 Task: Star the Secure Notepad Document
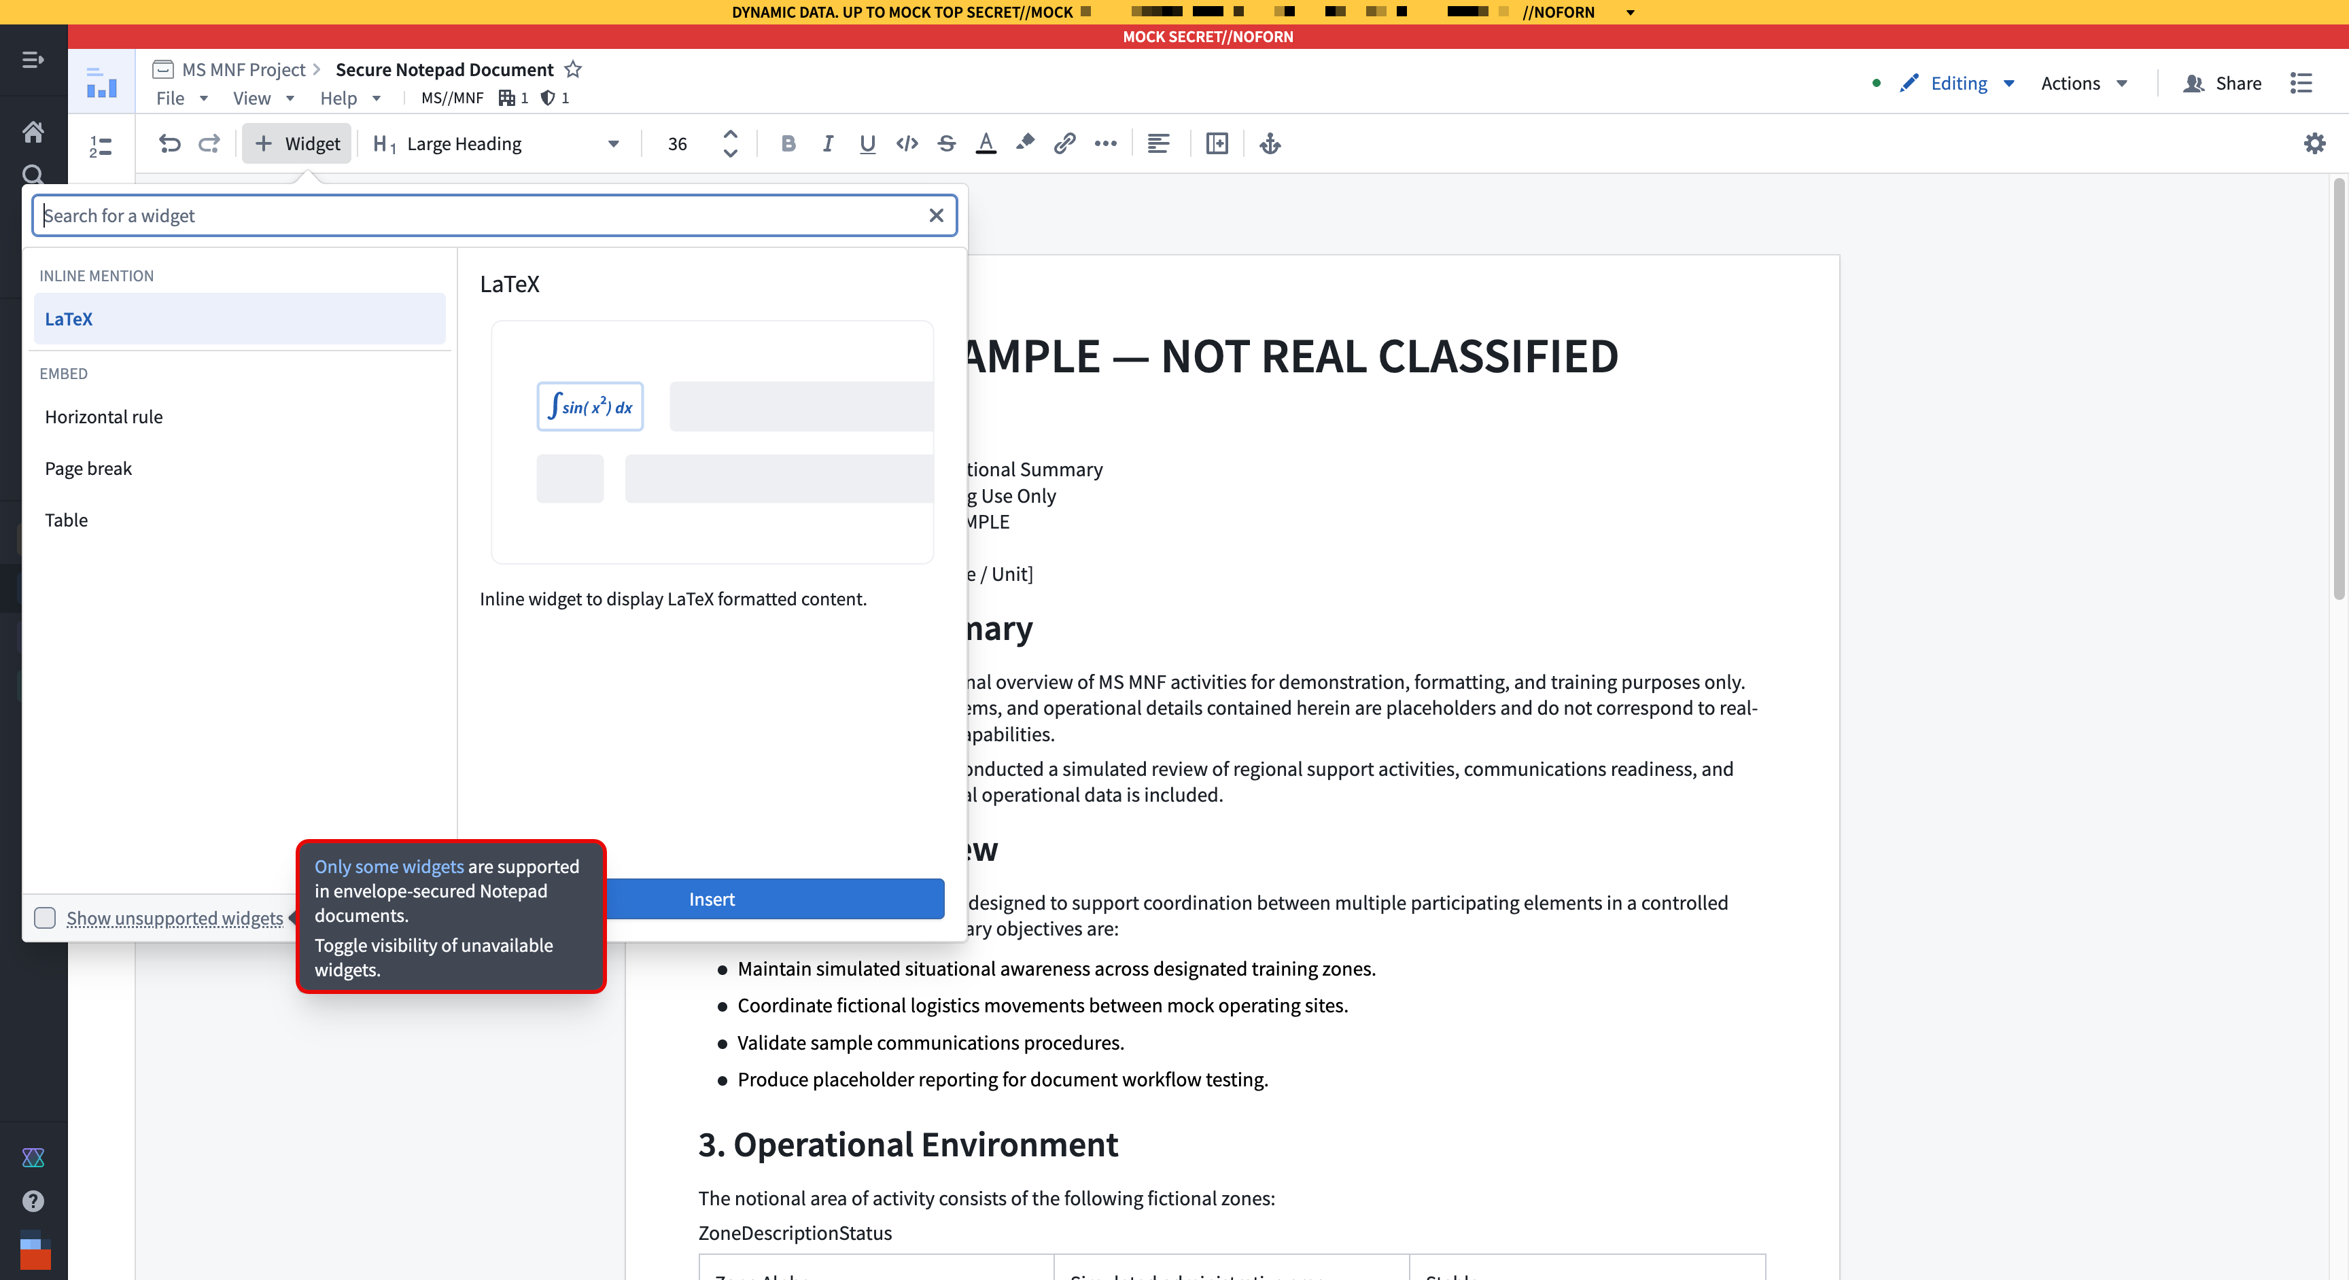573,69
